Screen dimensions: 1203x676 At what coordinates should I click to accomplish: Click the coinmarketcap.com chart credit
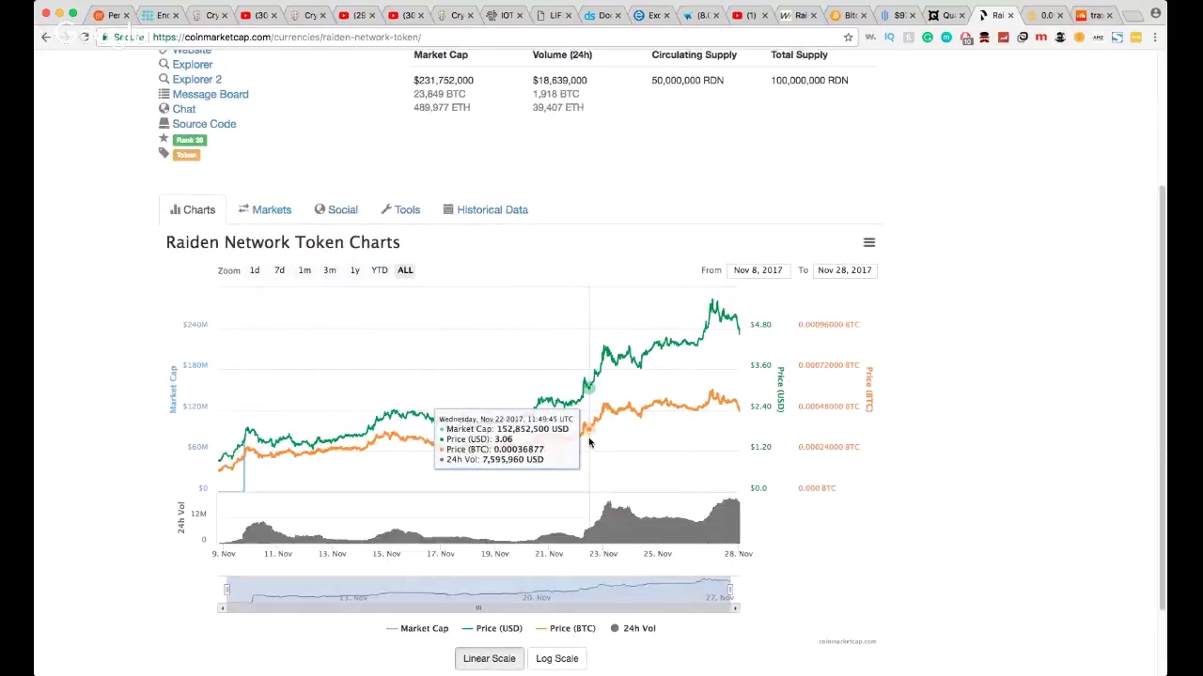pos(847,641)
